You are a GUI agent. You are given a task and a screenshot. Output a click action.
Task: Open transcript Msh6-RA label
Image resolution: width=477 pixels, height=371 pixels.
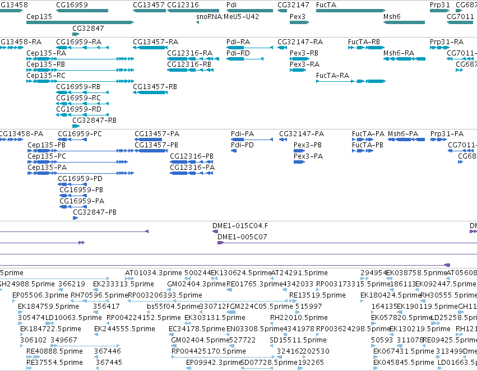[399, 53]
